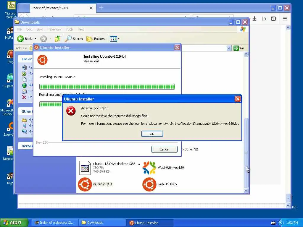Select the ubuntu-12.04.4-desktop-i386 ISO file
The width and height of the screenshot is (303, 227).
(x=109, y=168)
